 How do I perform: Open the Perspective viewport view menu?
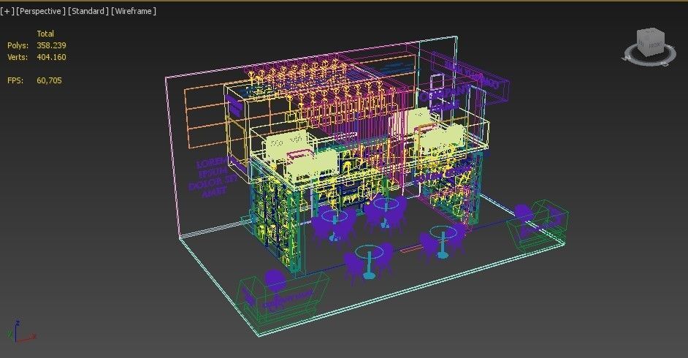[41, 11]
